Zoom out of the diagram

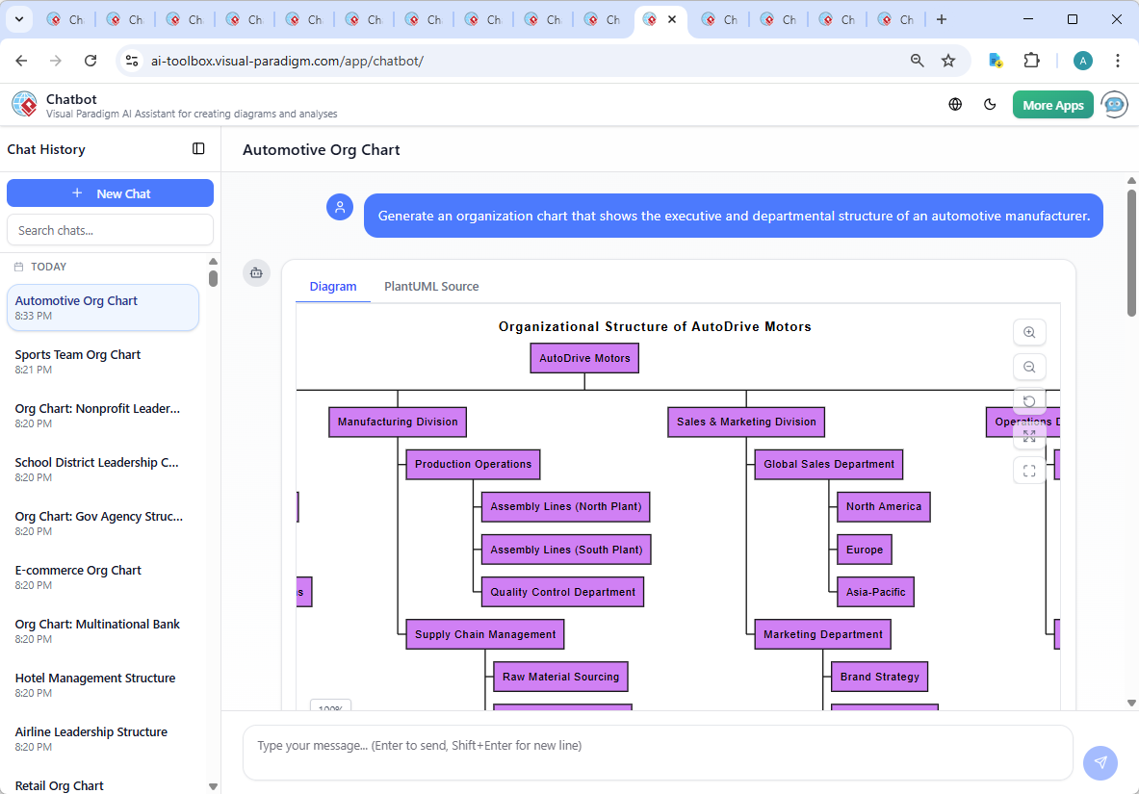(1029, 367)
